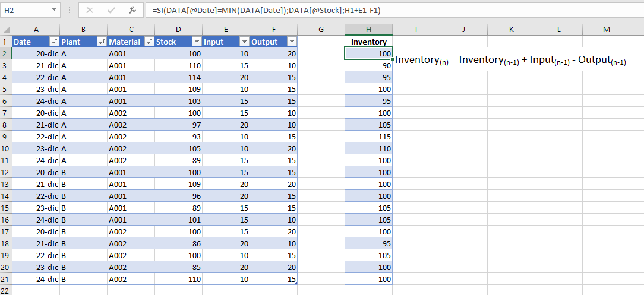Select Stock cell with value 85
This screenshot has width=644, height=295.
pos(178,267)
